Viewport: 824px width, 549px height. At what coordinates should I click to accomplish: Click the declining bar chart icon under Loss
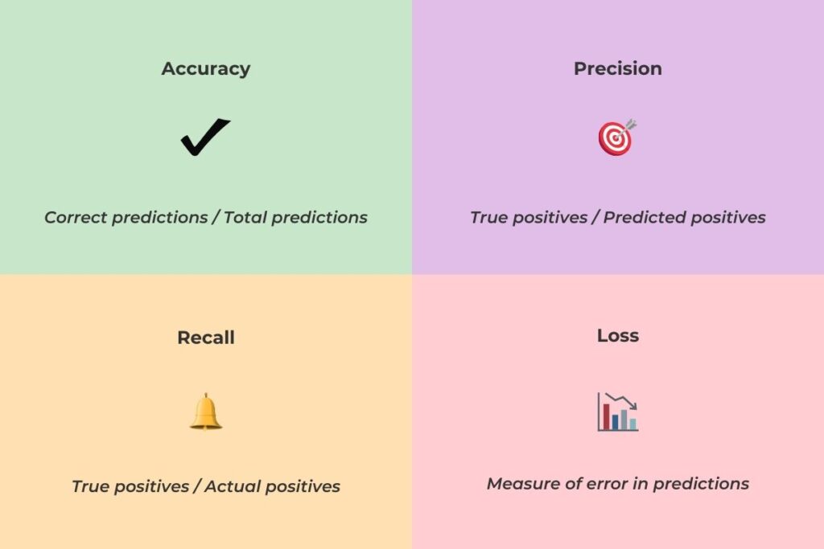tap(617, 412)
